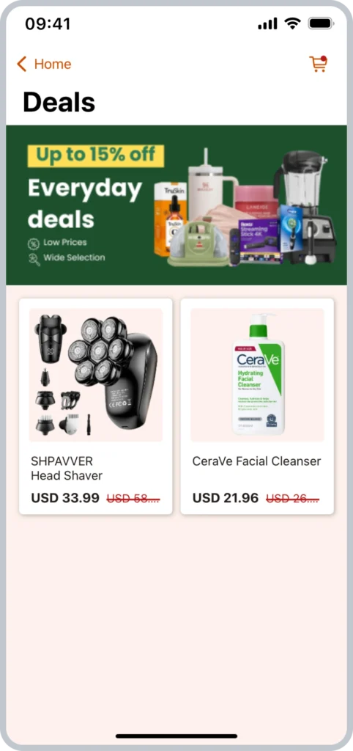Open the SHPAVVER Head Shaver image
The image size is (353, 751).
(x=96, y=375)
